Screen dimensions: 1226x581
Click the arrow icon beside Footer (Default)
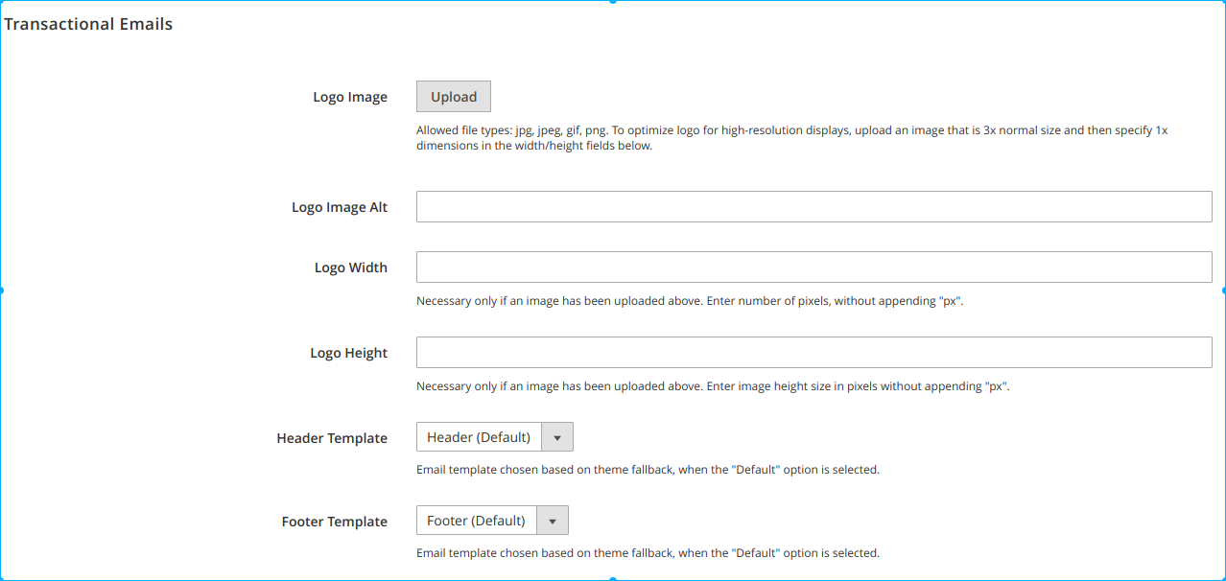[x=553, y=522]
